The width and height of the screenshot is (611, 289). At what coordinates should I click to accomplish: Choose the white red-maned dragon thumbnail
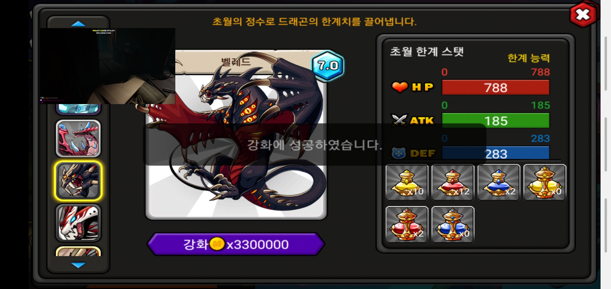[x=78, y=223]
